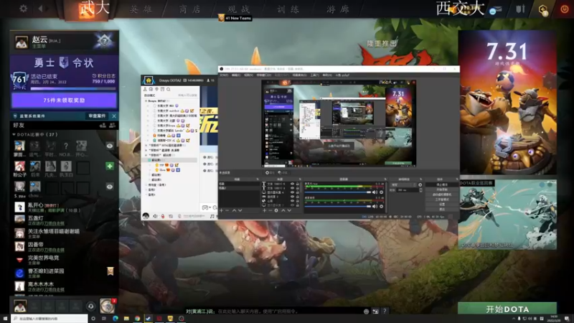Viewport: 574px width, 323px height.
Task: Click 开始录制 in OBS controls
Action: 442,189
